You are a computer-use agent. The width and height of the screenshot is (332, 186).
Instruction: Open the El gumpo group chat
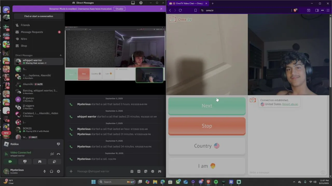(x=39, y=99)
